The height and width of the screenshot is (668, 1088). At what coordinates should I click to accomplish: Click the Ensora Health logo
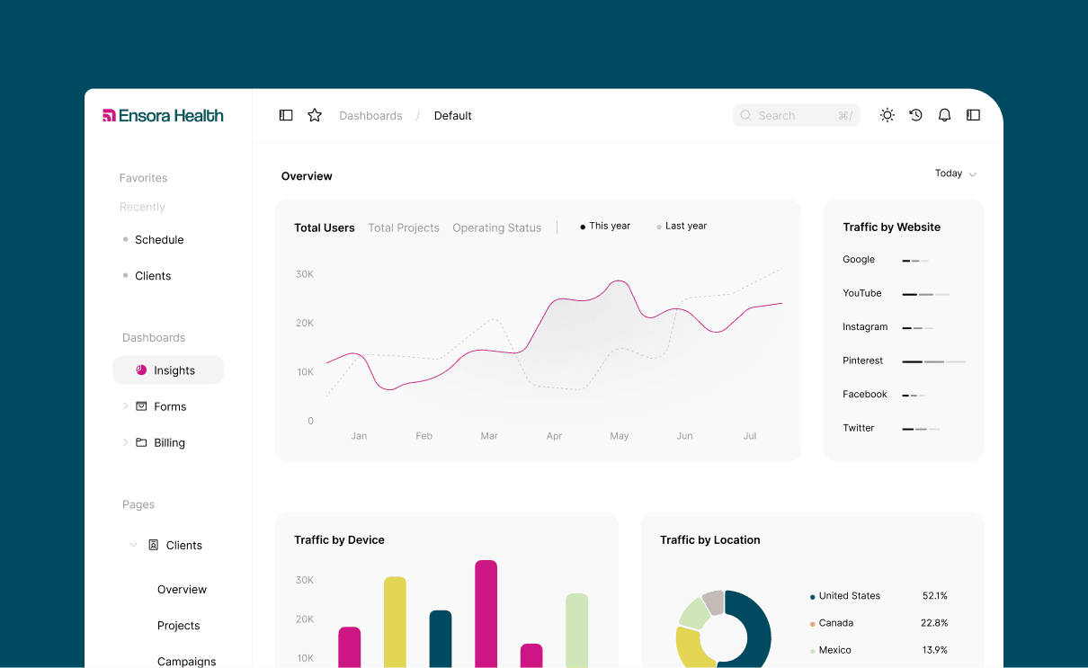[163, 115]
